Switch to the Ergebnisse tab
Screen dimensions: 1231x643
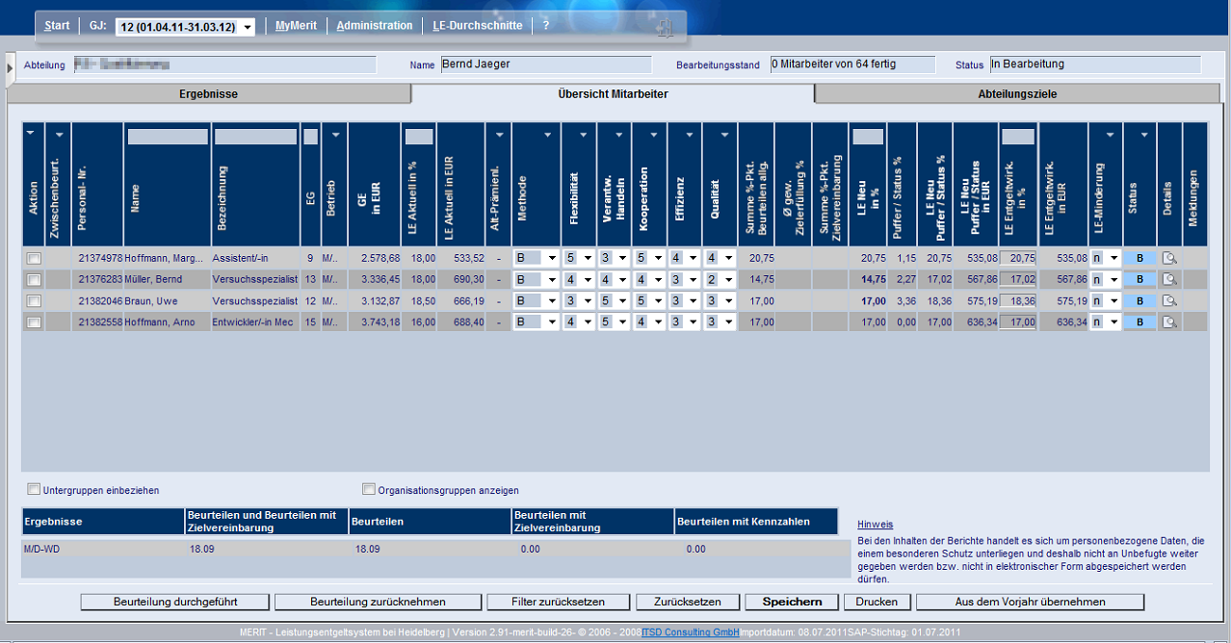[x=208, y=94]
